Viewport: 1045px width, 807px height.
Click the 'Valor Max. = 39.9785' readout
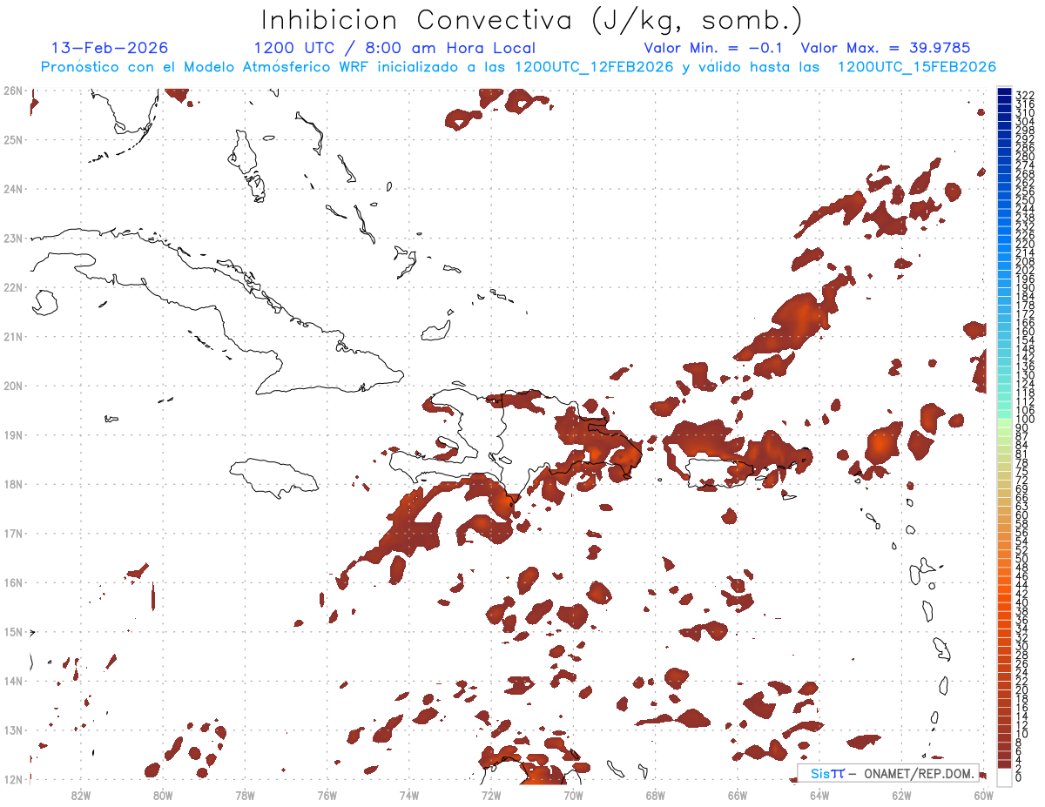point(885,48)
